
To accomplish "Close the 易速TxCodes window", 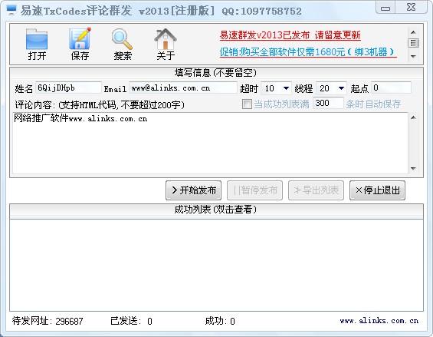I will [412, 7].
